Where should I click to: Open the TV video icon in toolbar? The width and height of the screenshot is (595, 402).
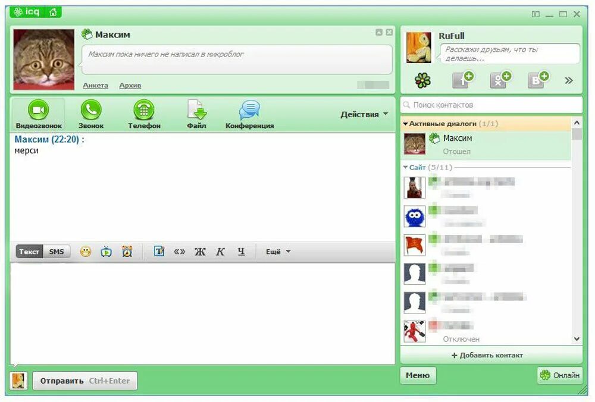click(x=107, y=252)
